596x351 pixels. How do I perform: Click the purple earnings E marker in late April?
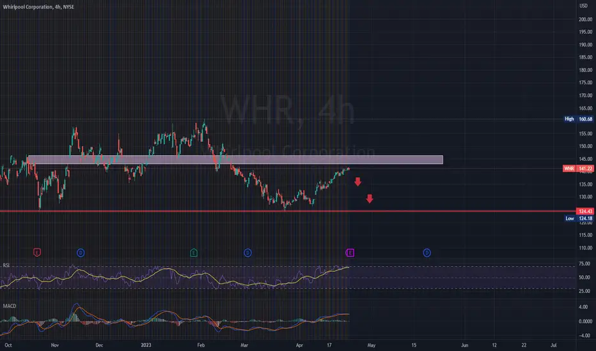coord(350,253)
